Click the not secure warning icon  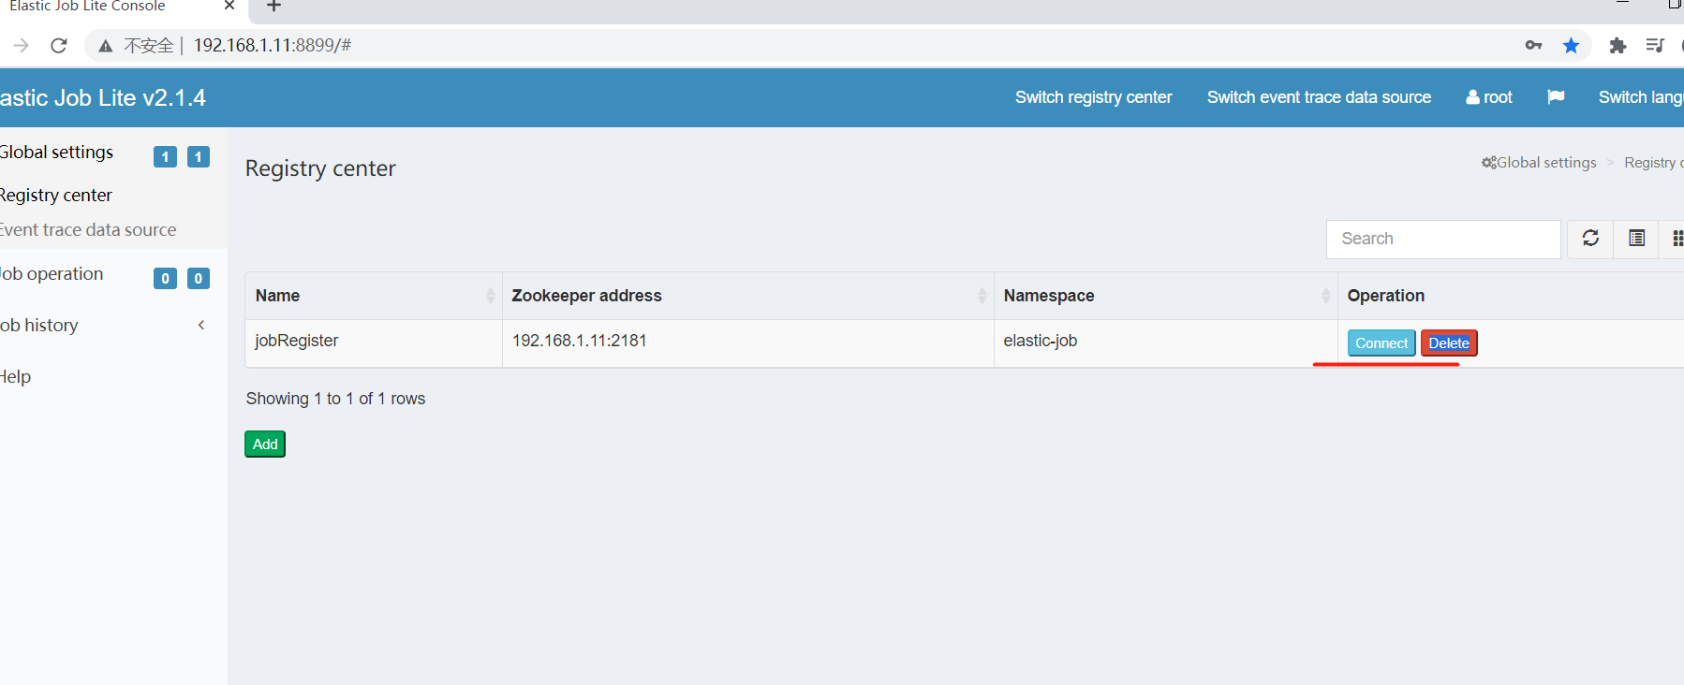coord(106,45)
